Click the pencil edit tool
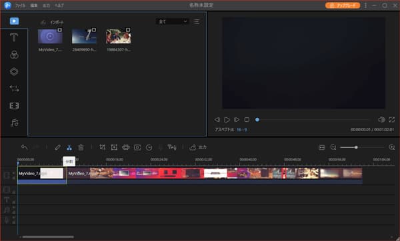Image resolution: width=400 pixels, height=241 pixels. 57,147
